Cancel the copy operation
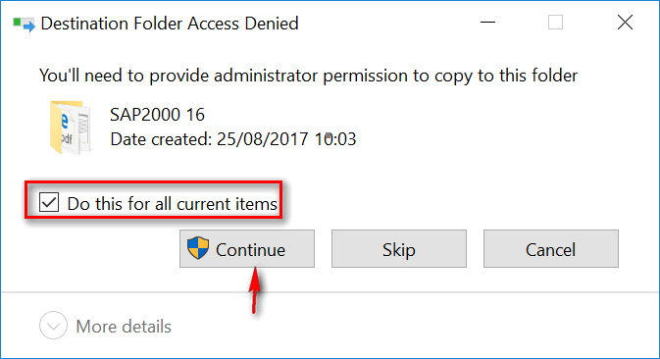 [x=551, y=249]
